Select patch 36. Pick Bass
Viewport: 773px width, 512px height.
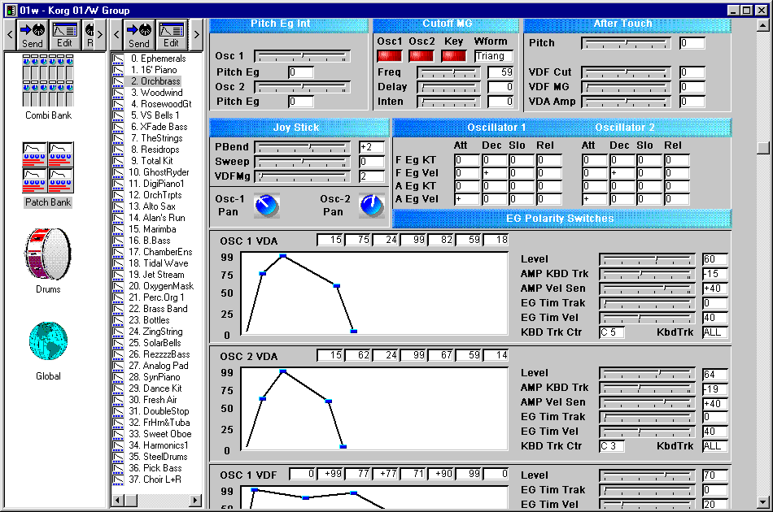tap(155, 468)
